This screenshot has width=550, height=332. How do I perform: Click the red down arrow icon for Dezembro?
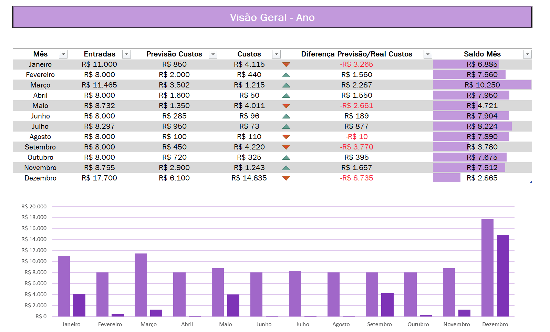[286, 178]
